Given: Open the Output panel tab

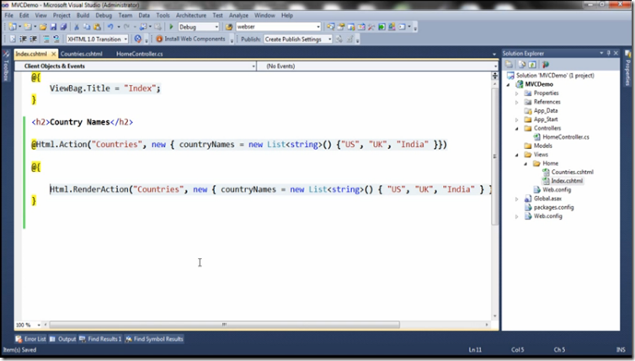Looking at the screenshot, I should pyautogui.click(x=63, y=339).
